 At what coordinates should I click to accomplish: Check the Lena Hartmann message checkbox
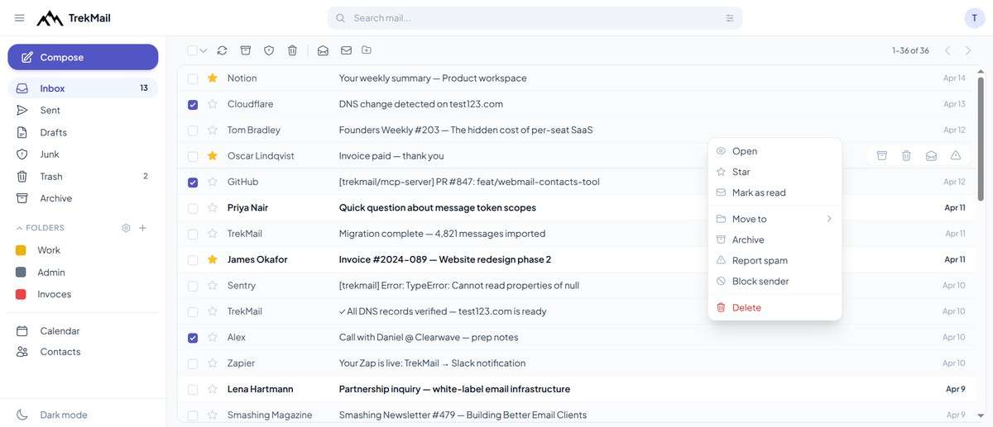[193, 389]
